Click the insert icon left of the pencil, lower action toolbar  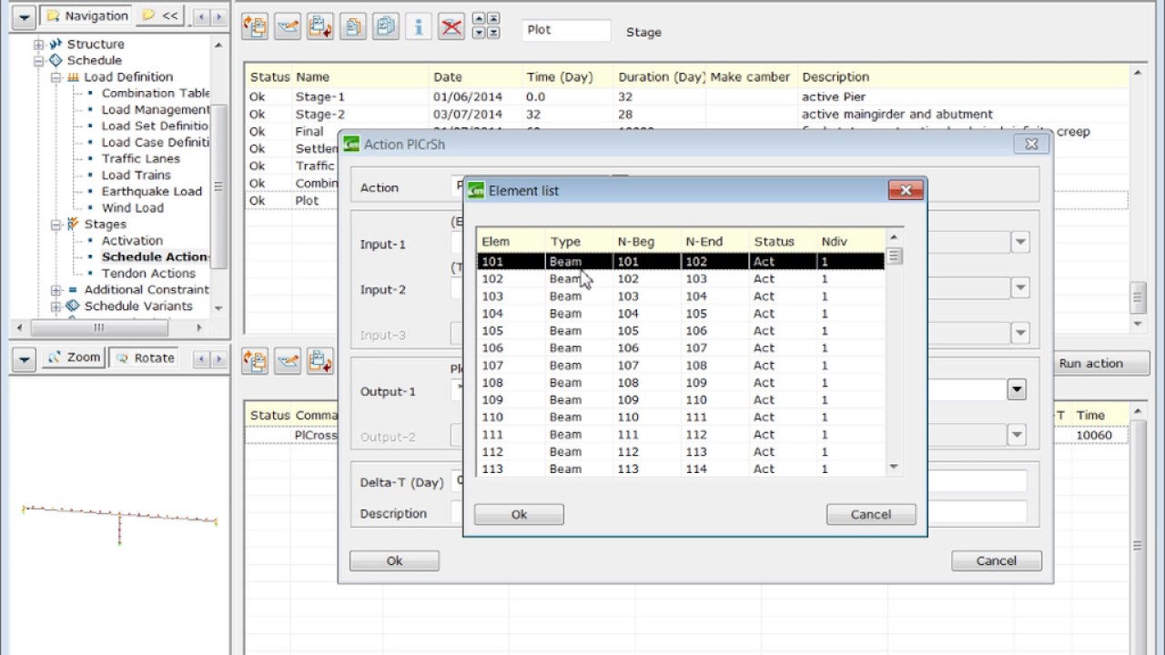coord(255,361)
